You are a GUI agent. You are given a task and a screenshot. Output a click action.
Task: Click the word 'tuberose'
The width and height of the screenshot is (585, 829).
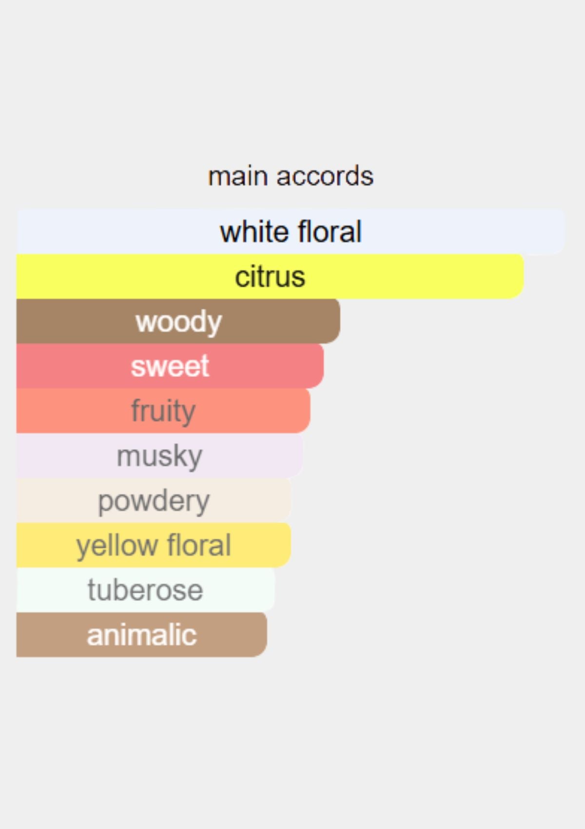click(145, 590)
